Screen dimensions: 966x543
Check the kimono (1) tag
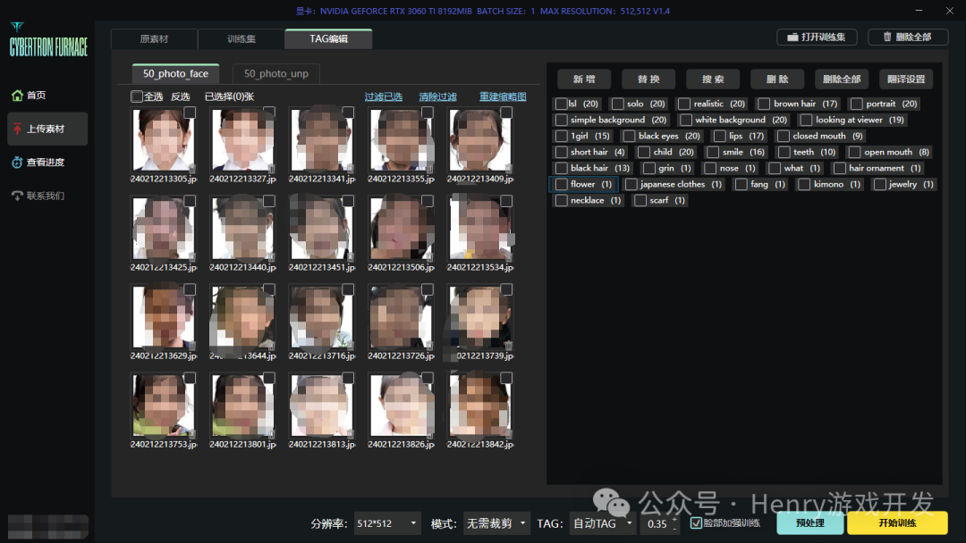click(x=804, y=184)
